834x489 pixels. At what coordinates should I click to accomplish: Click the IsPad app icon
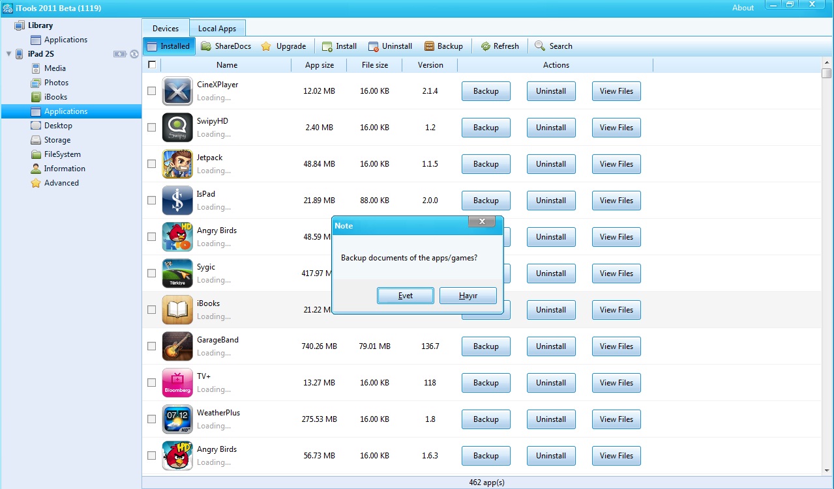pyautogui.click(x=177, y=201)
